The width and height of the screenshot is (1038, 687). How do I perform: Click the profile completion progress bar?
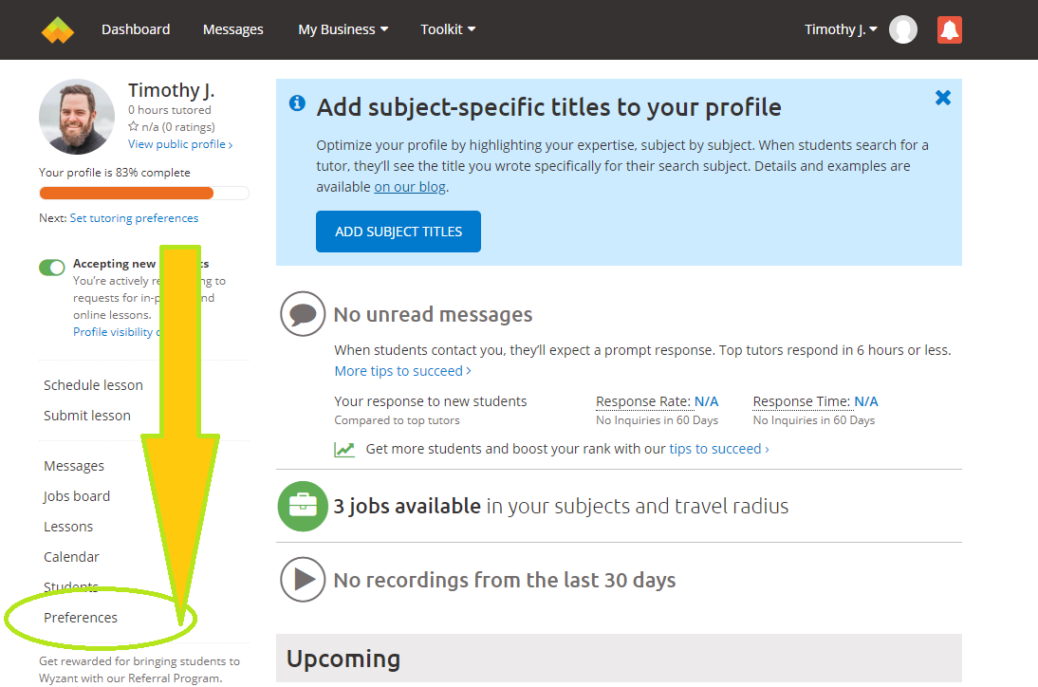[143, 194]
